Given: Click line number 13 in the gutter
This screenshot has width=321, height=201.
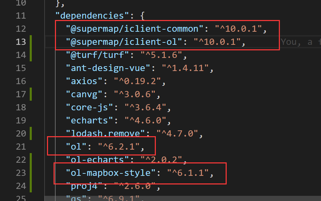Looking at the screenshot, I should pos(21,42).
